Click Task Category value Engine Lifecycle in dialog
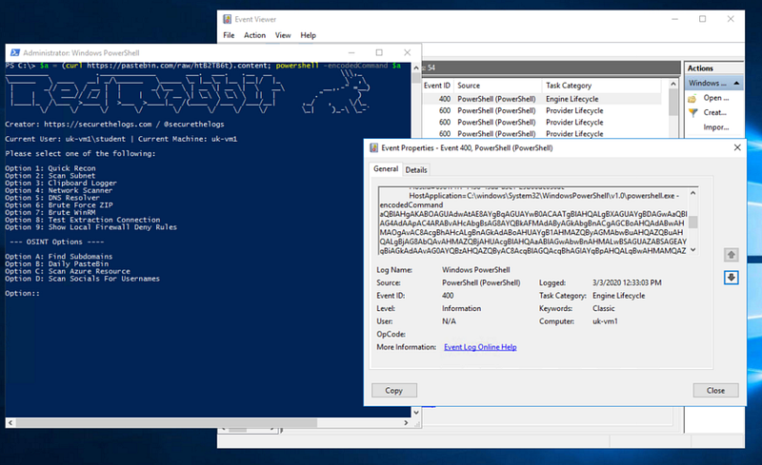762x465 pixels. (618, 296)
